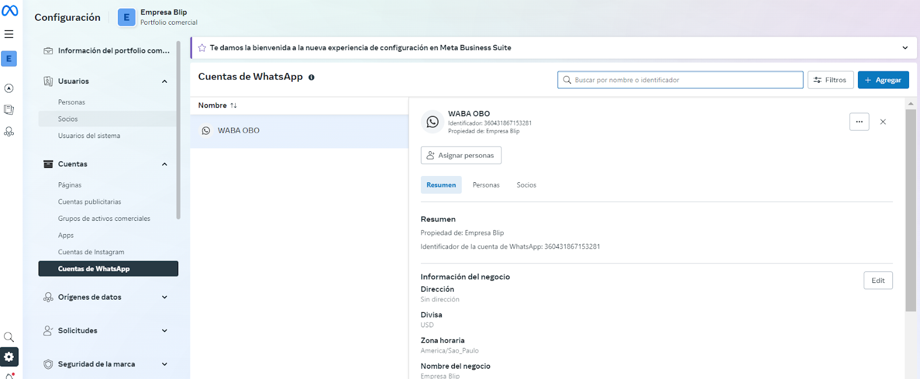This screenshot has height=379, width=920.
Task: Click the Identificador 360431867153281 text in header
Action: [490, 123]
